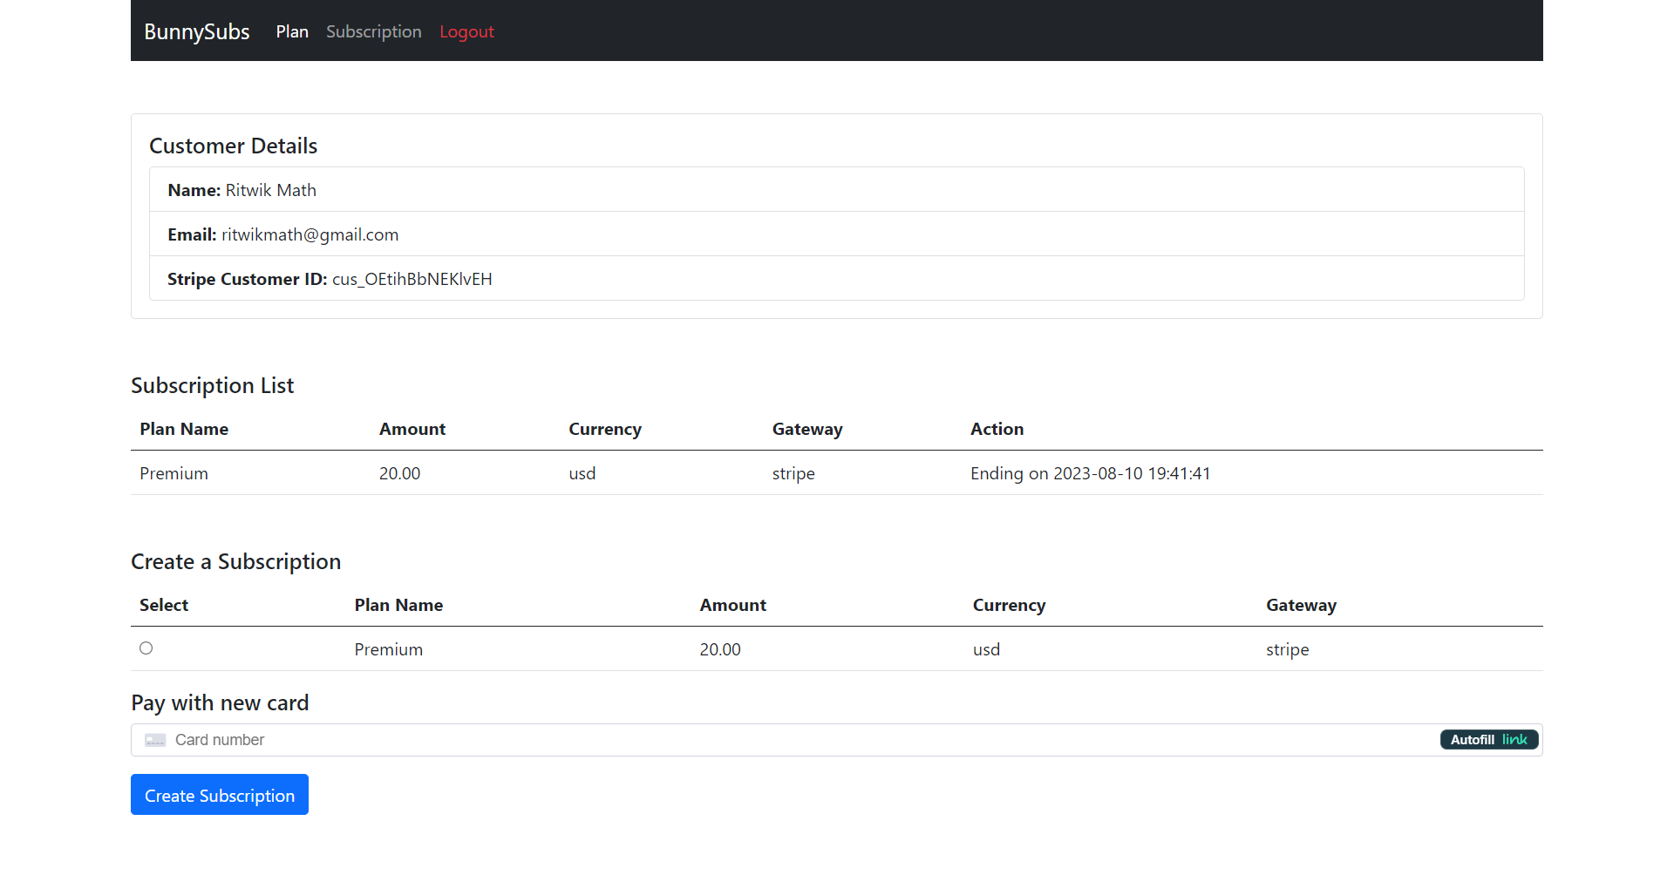Click the Subscription List heading
Screen dimensions: 1674x882
point(212,385)
